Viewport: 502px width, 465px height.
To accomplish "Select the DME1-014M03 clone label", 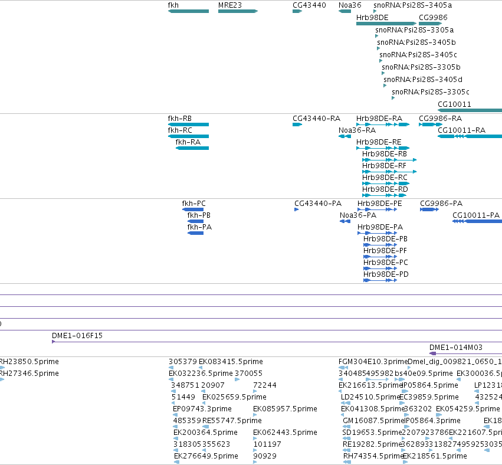I will 456,348.
